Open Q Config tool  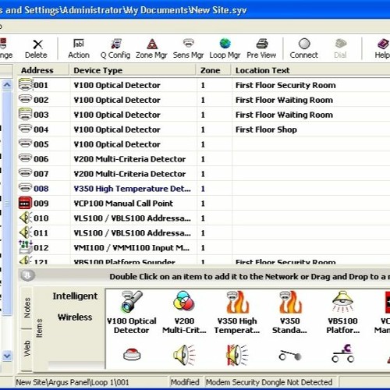(115, 49)
